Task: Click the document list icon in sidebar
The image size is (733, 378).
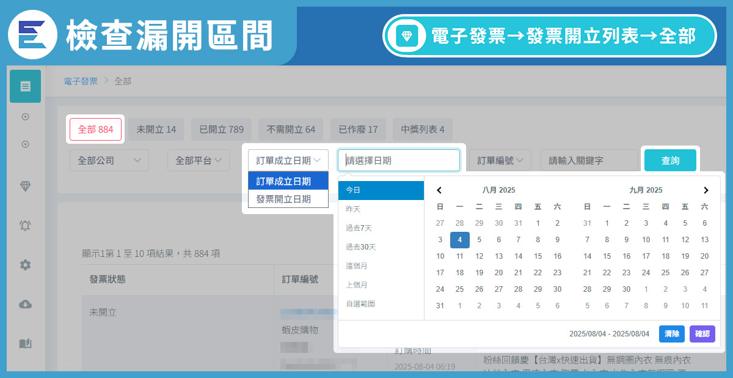Action: coord(25,86)
